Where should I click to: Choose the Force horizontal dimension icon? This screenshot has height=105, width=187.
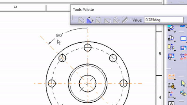click(98, 20)
